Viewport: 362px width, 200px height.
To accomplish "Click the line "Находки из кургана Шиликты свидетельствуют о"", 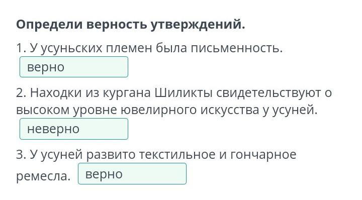I will [x=181, y=93].
